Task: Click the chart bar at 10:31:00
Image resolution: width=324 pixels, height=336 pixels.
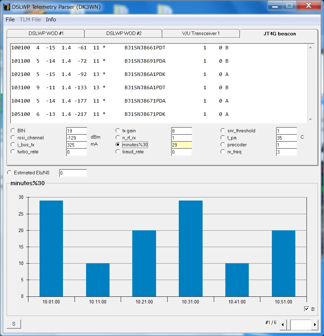Action: pos(190,248)
